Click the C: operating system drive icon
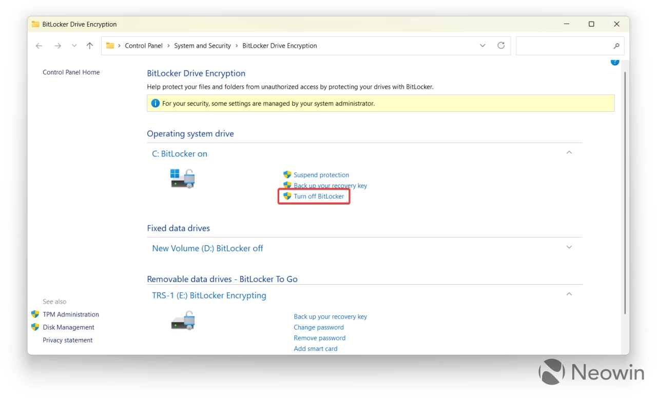Image resolution: width=657 pixels, height=398 pixels. (x=182, y=178)
